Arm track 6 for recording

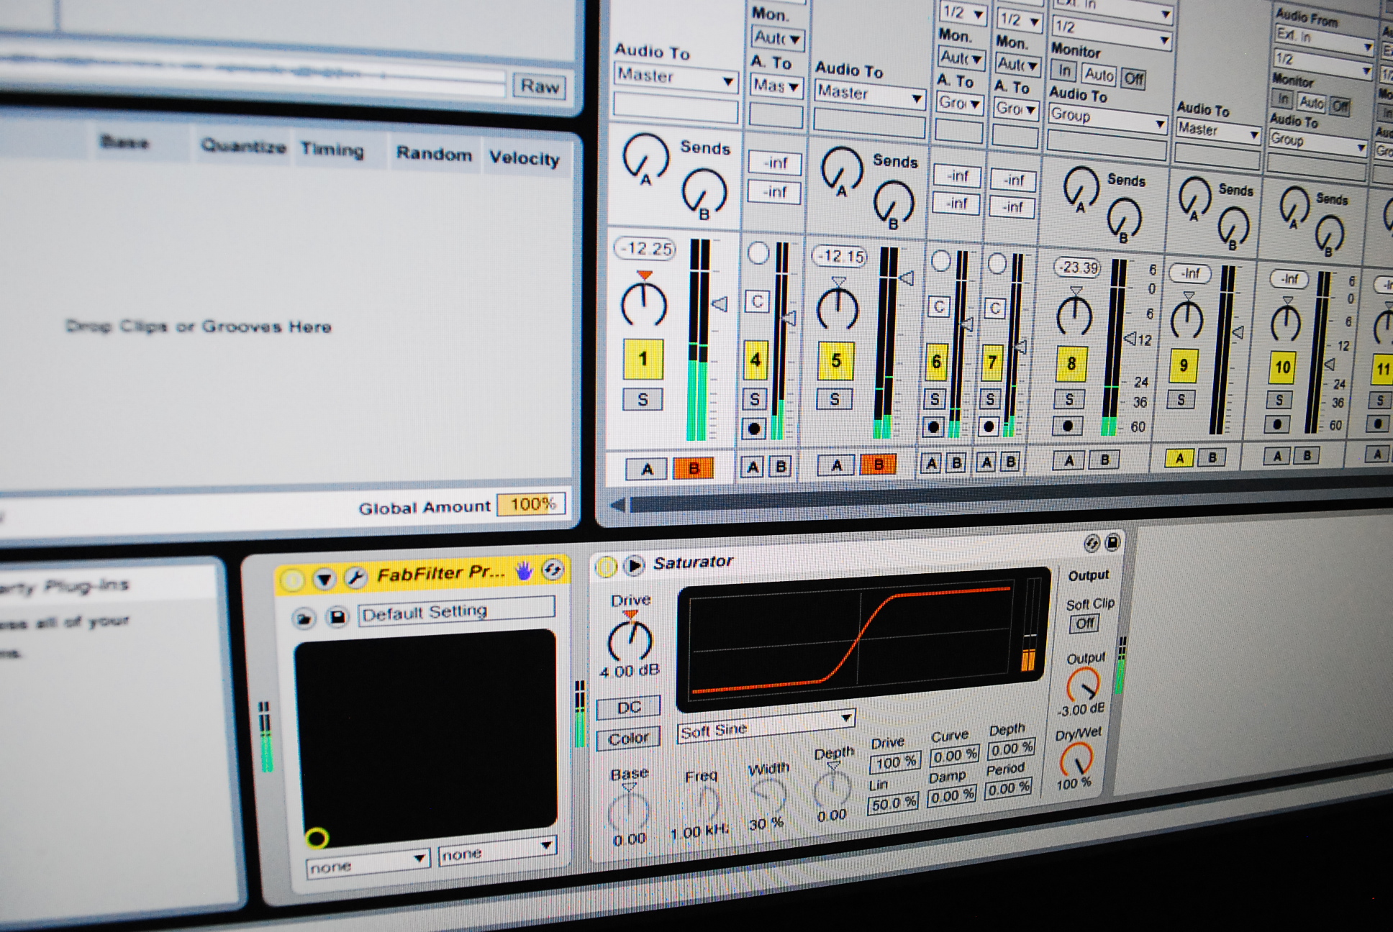coord(933,427)
